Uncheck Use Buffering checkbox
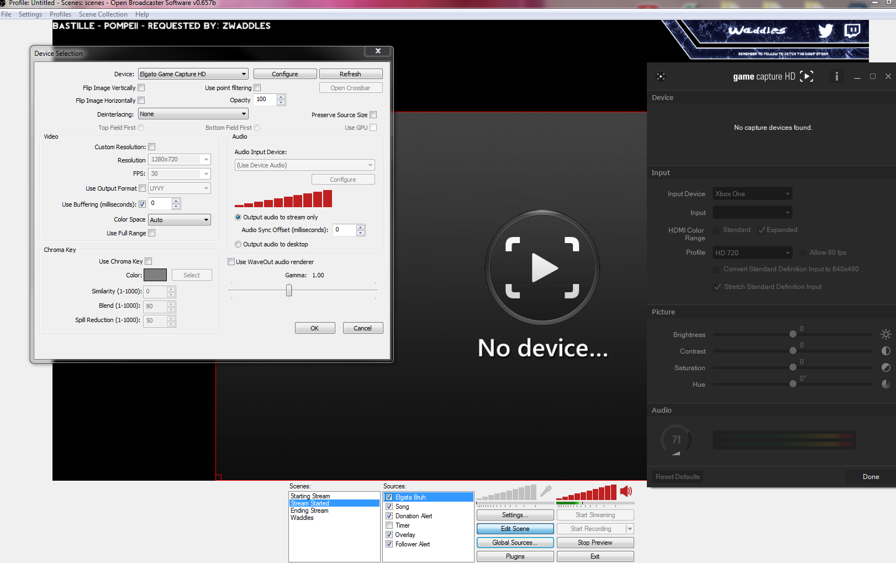This screenshot has height=563, width=896. [x=143, y=204]
